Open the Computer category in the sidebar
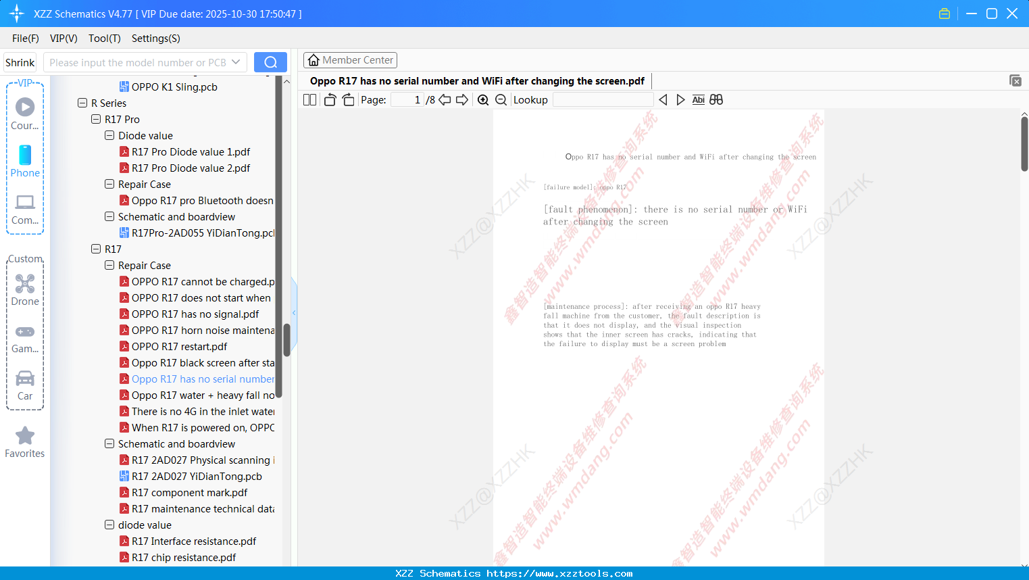1029x580 pixels. [x=25, y=209]
